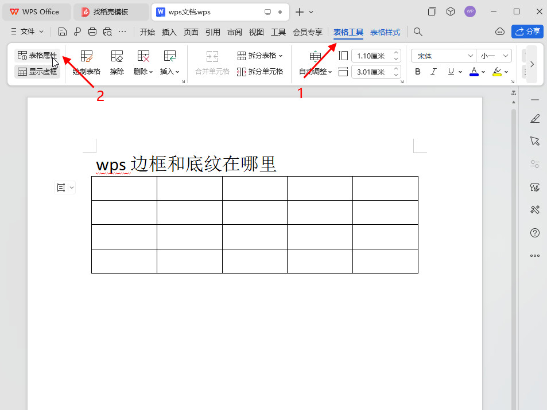This screenshot has height=410, width=547.
Task: Toggle Italic formatting
Action: pos(434,72)
